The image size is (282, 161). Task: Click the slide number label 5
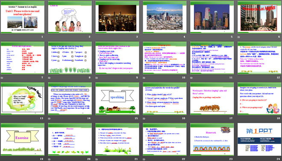pyautogui.click(x=232, y=37)
